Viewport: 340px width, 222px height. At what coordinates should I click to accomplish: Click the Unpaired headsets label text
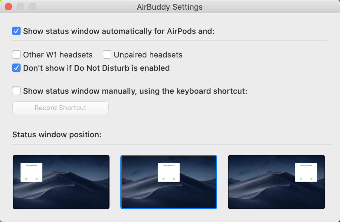click(x=148, y=55)
